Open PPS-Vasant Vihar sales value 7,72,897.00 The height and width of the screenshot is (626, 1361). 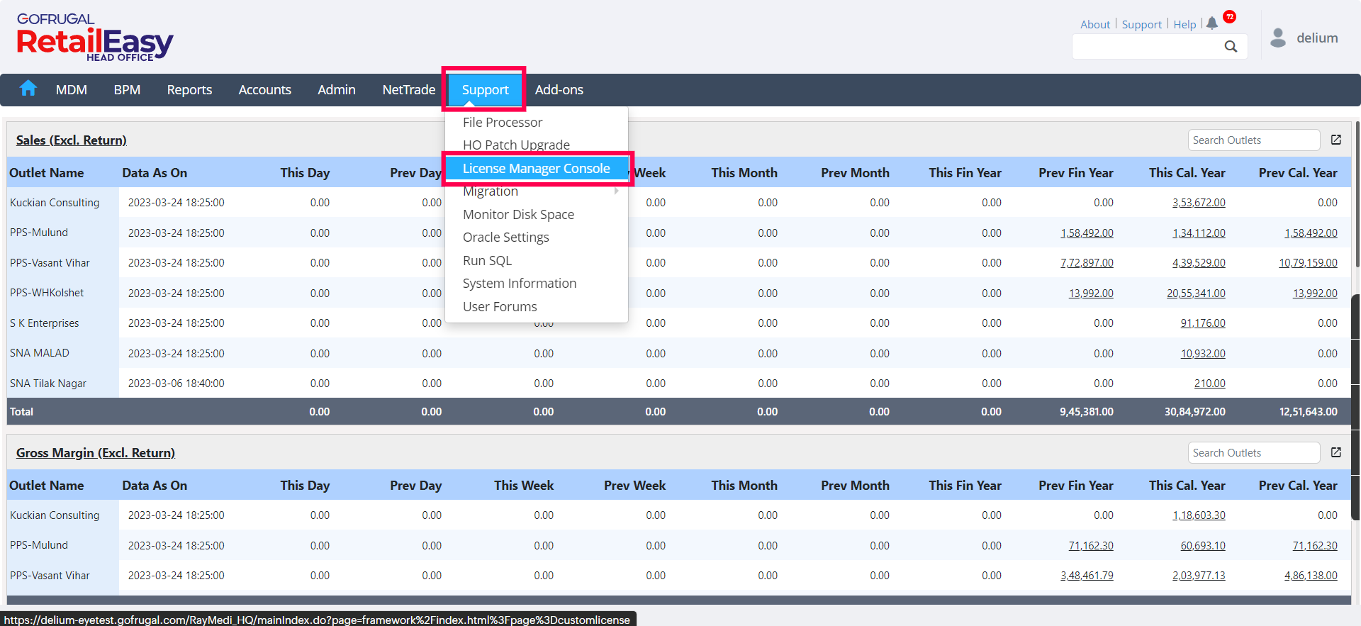tap(1087, 263)
